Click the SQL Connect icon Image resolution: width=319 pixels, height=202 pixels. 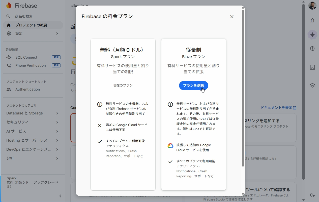pyautogui.click(x=9, y=57)
